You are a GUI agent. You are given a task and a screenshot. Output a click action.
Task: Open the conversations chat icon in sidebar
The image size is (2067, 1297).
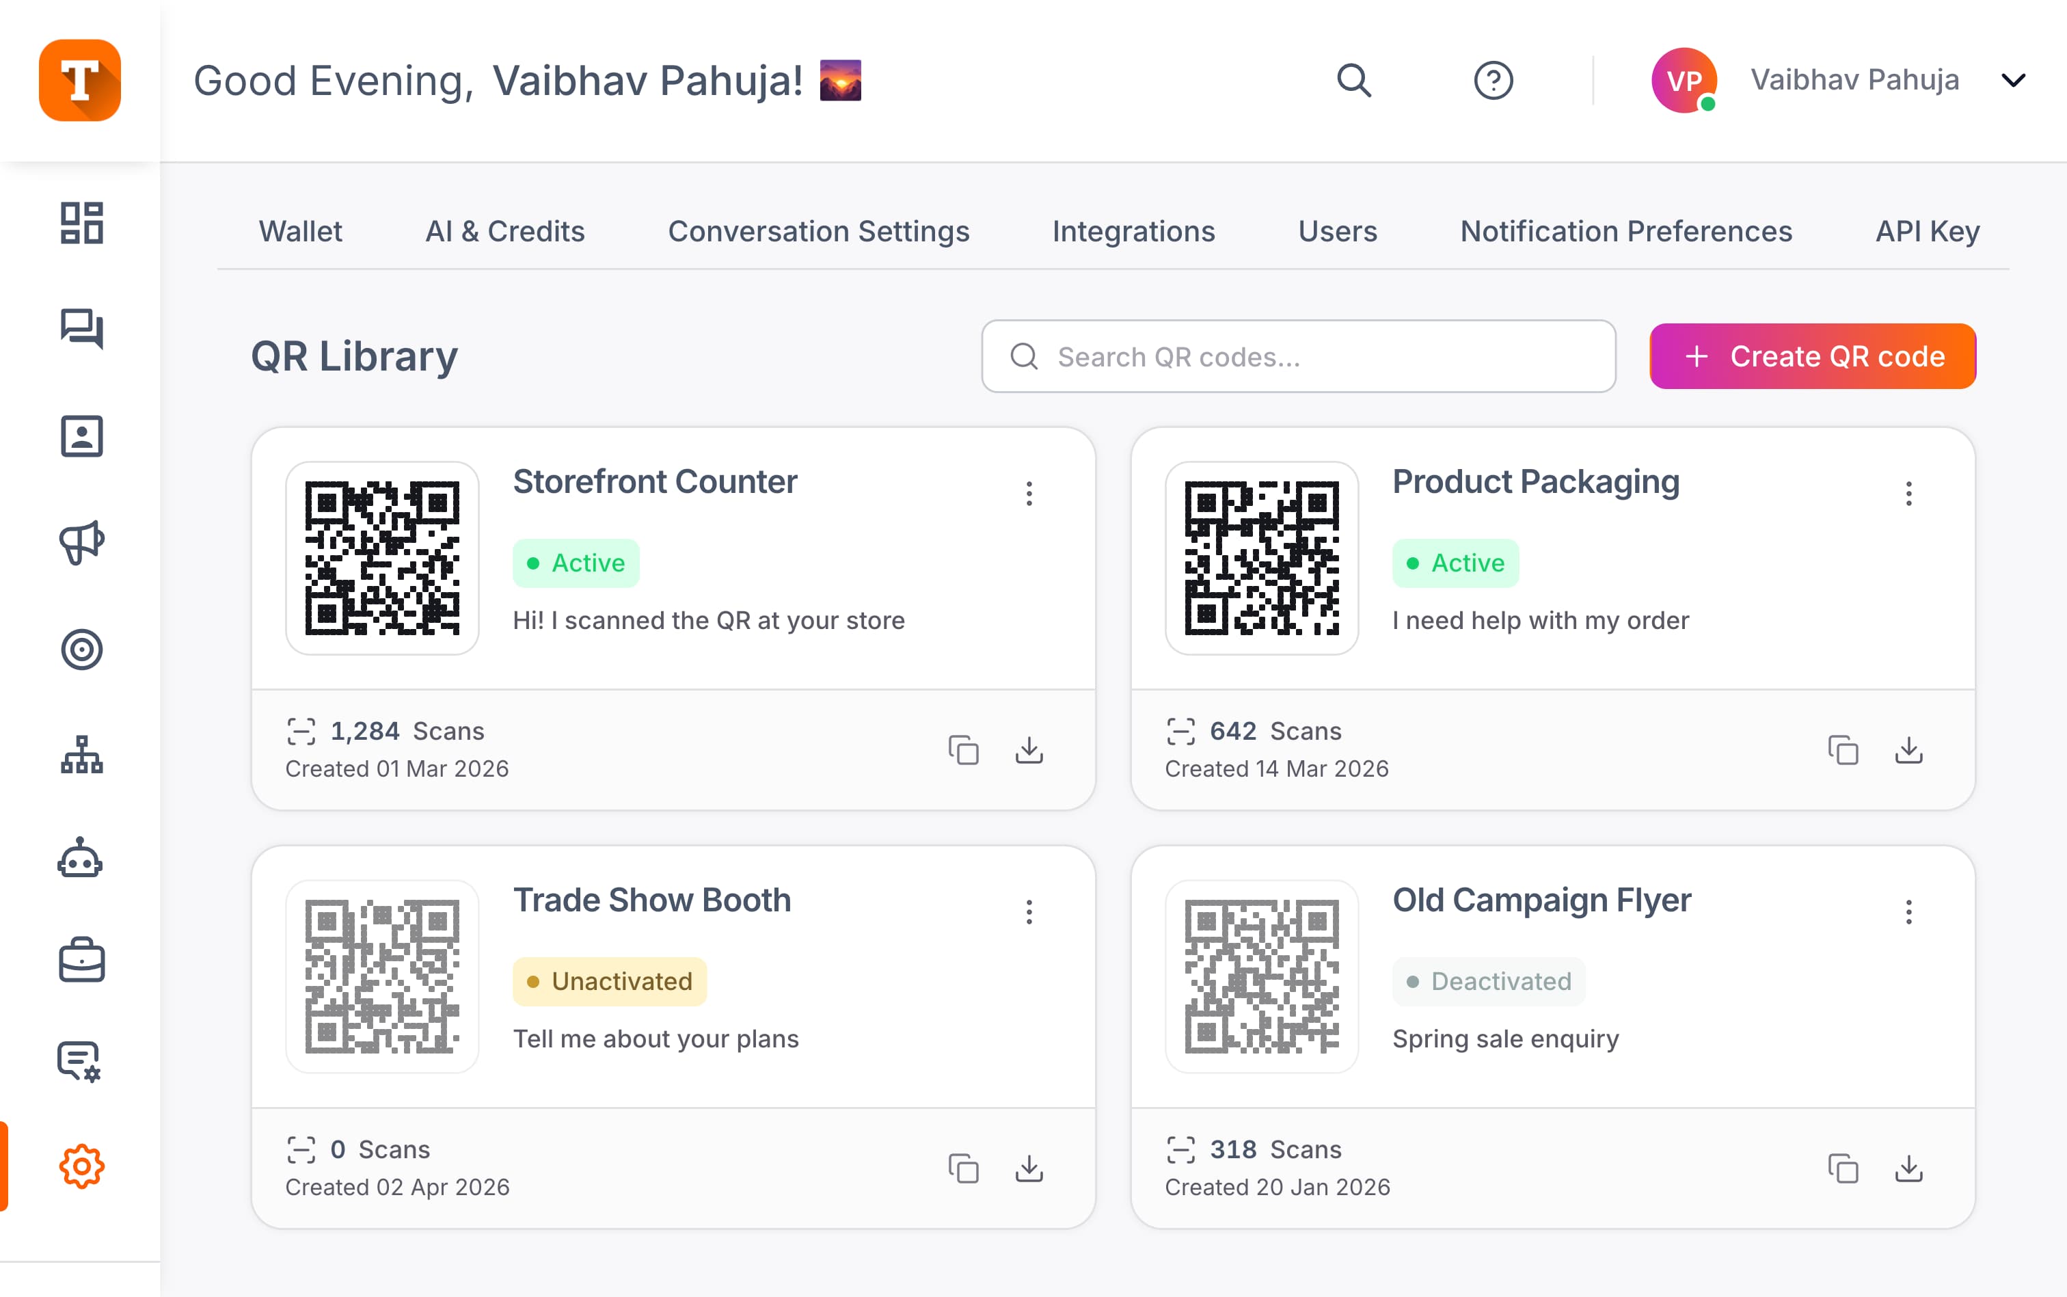tap(81, 329)
